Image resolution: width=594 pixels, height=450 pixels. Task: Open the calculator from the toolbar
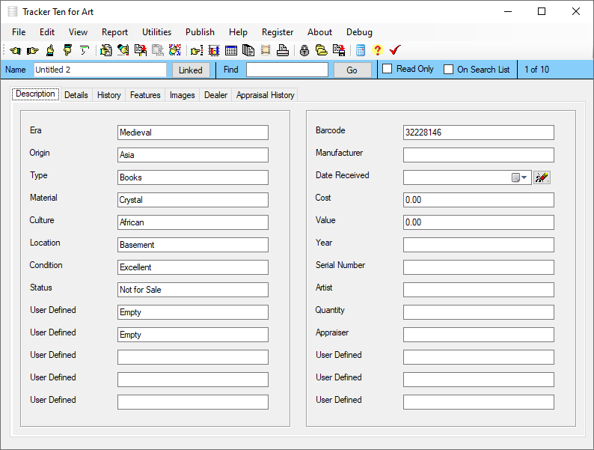[x=361, y=51]
